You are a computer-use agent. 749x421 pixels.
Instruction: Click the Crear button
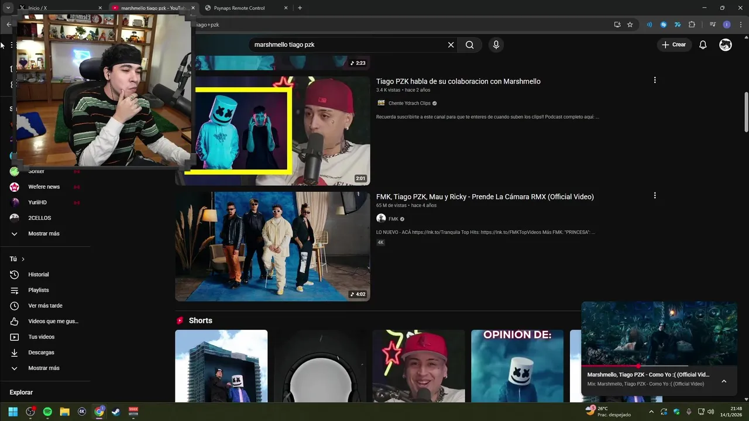674,45
